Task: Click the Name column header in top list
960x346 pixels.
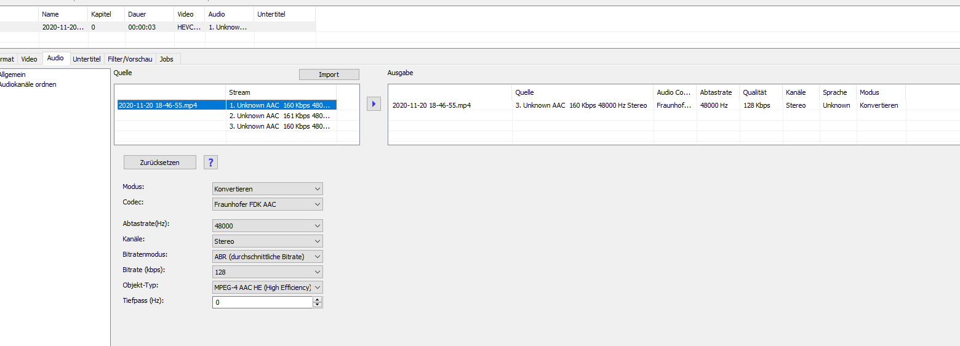Action: point(63,14)
